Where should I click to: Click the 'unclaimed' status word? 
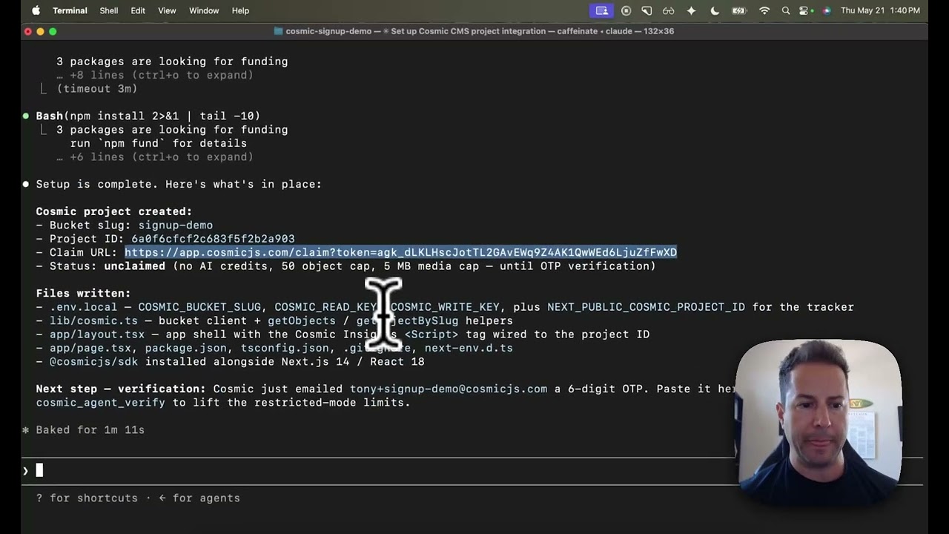pyautogui.click(x=134, y=266)
